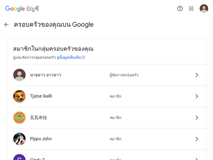Image resolution: width=213 pixels, height=160 pixels.
Task: Click the avatar photo of Pippo John
Action: pyautogui.click(x=20, y=139)
